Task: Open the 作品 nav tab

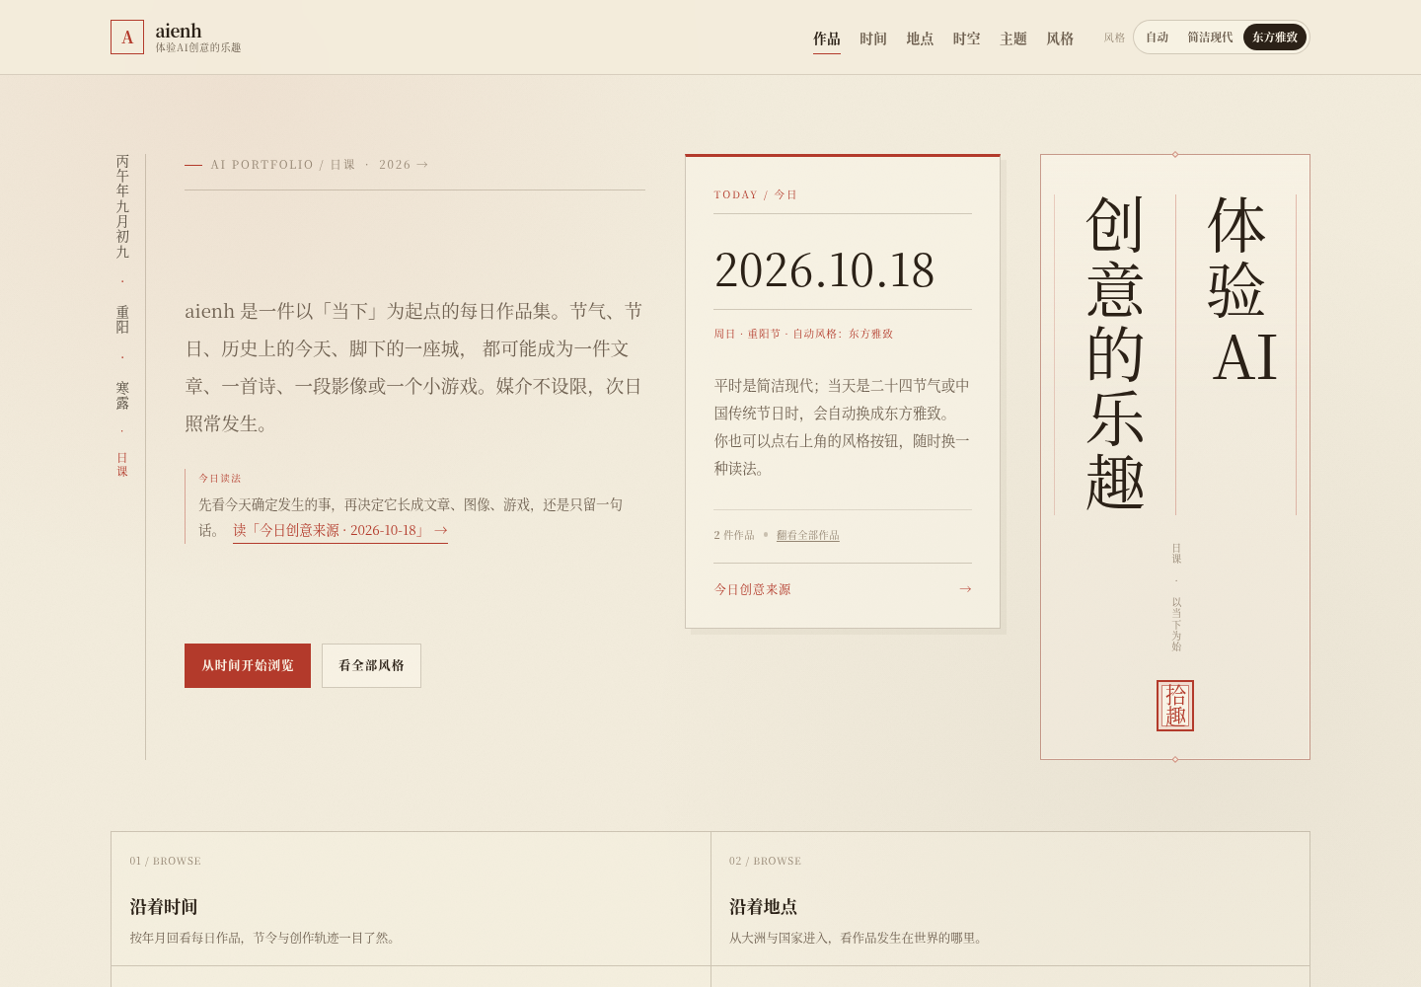Action: pyautogui.click(x=827, y=38)
